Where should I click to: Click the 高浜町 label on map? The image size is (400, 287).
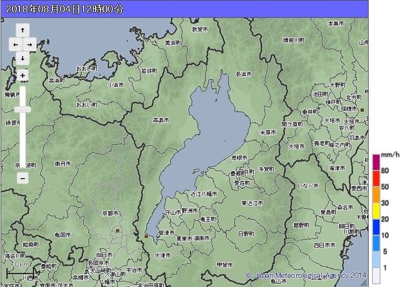(x=57, y=81)
